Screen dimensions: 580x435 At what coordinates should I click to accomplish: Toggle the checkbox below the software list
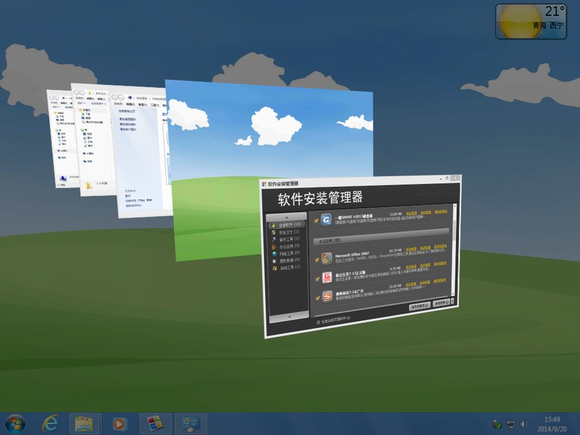[318, 322]
